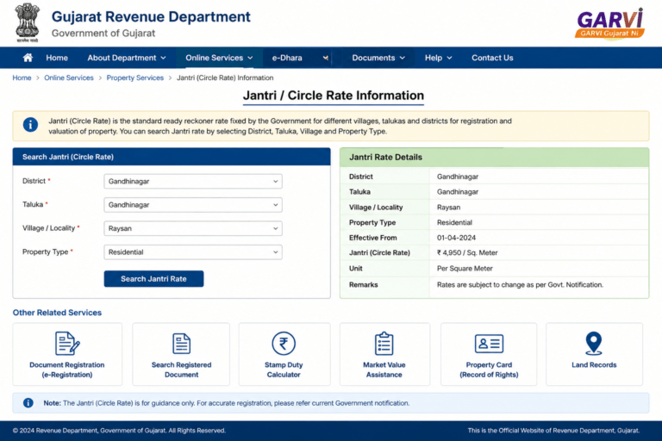Open the Property Type dropdown
The image size is (662, 441).
tap(193, 252)
